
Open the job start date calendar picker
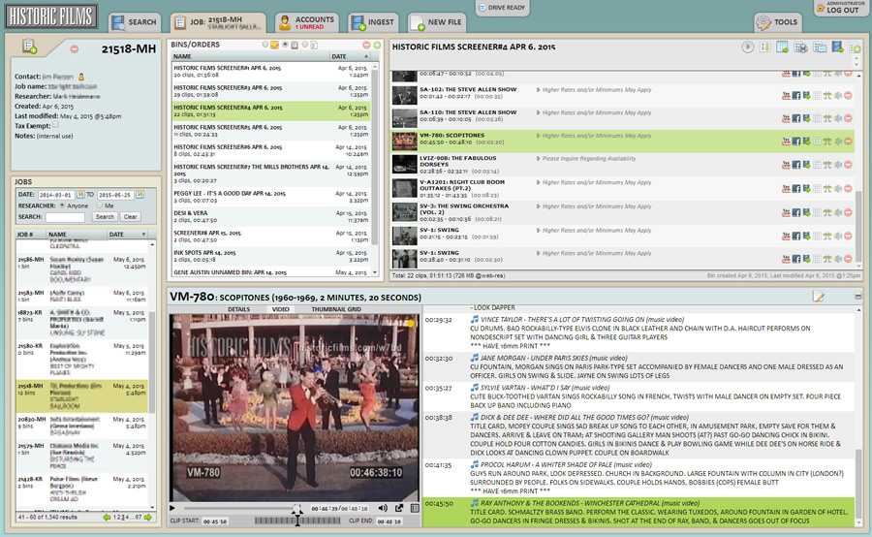pos(80,195)
